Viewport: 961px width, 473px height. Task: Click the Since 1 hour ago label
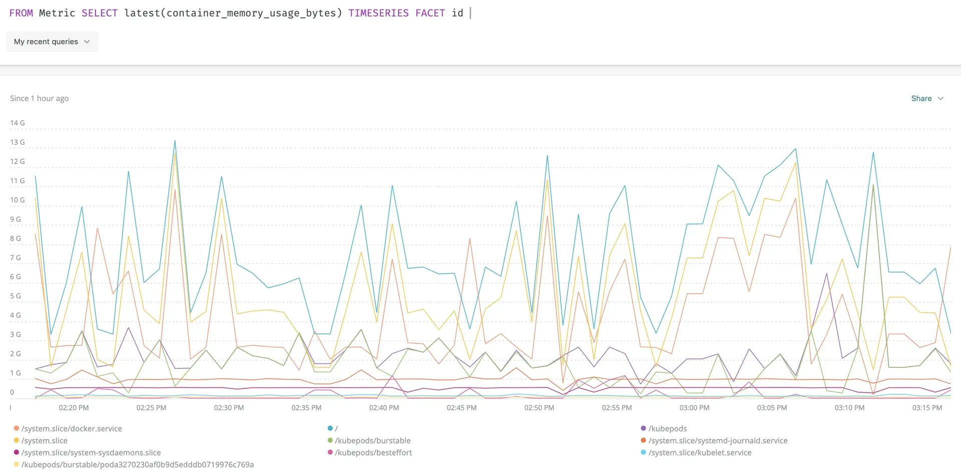(39, 99)
